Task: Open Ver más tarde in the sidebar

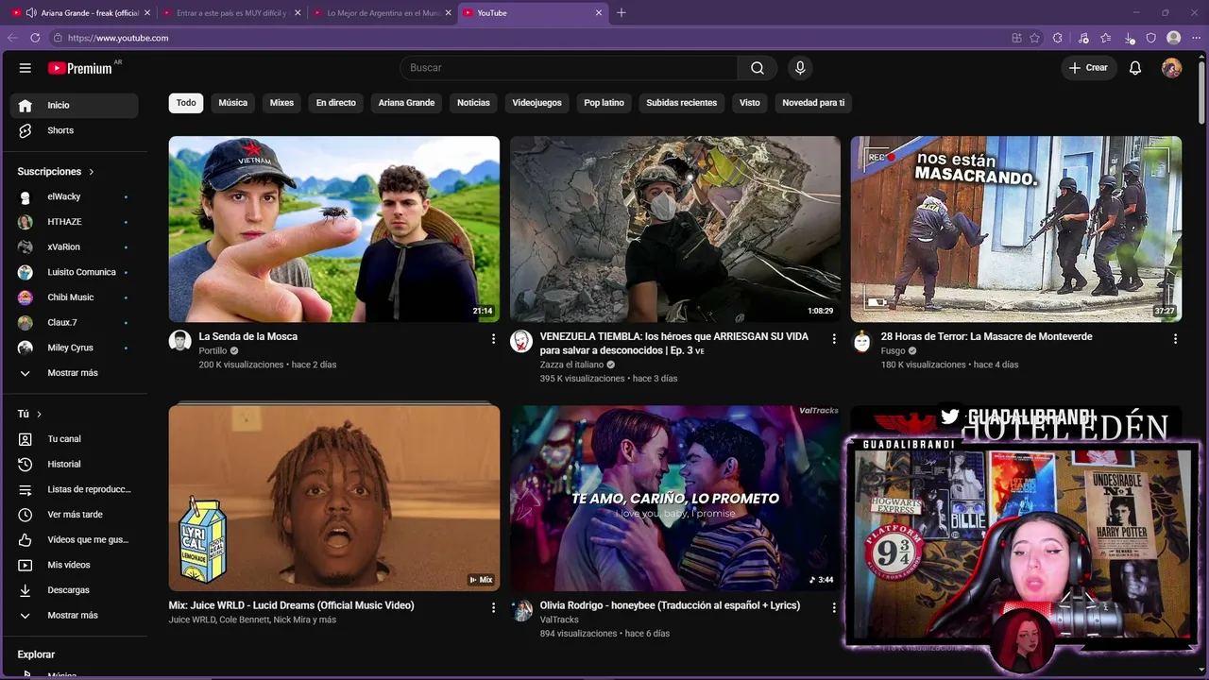Action: [75, 515]
